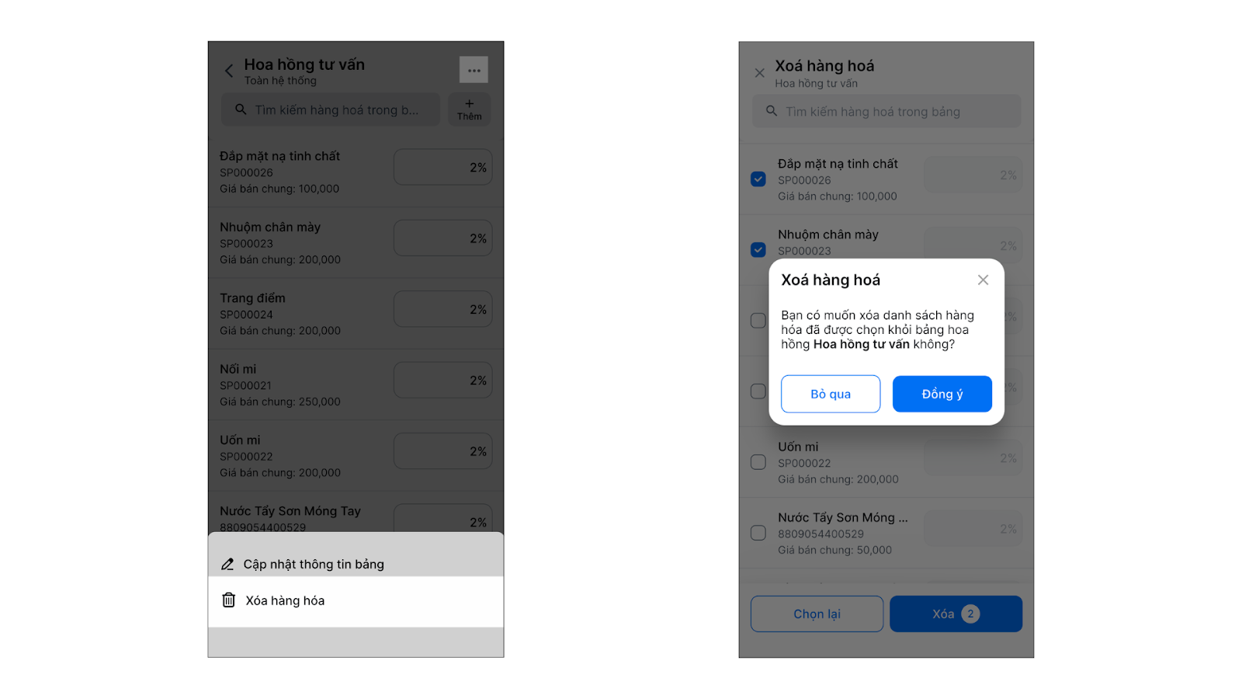This screenshot has height=699, width=1242.
Task: Check the Uốn mi checkbox
Action: click(x=758, y=462)
